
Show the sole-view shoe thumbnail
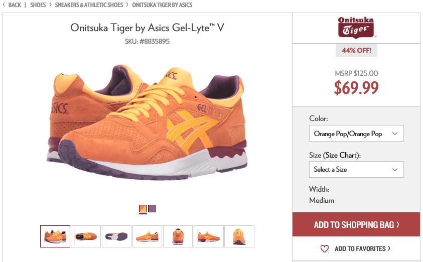[116, 236]
